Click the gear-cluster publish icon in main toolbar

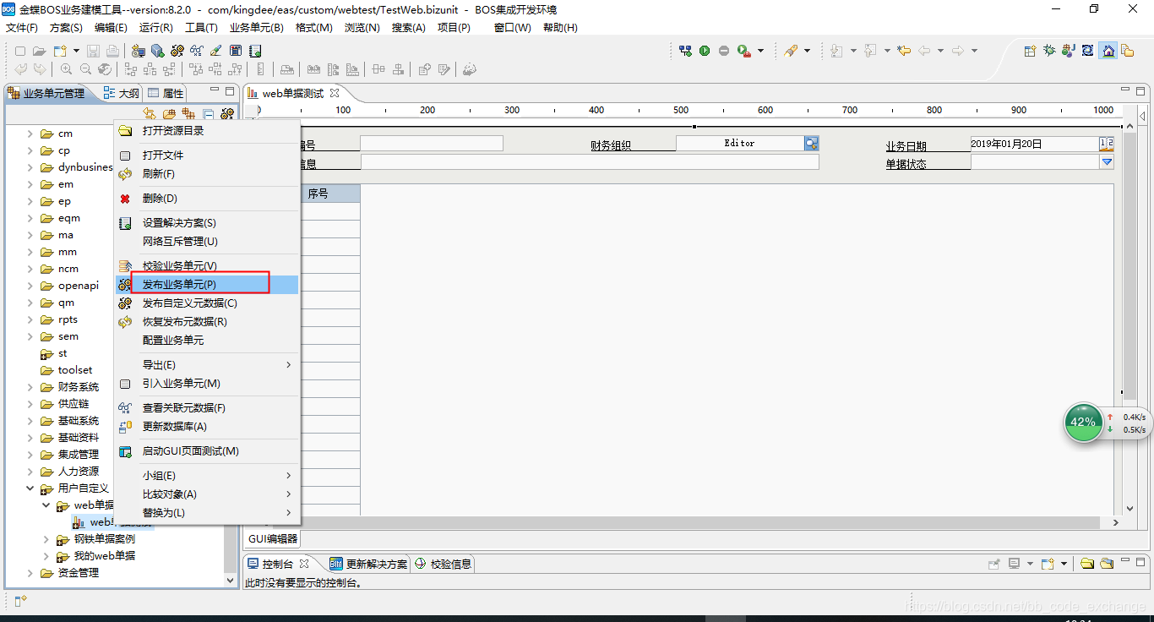pyautogui.click(x=177, y=51)
